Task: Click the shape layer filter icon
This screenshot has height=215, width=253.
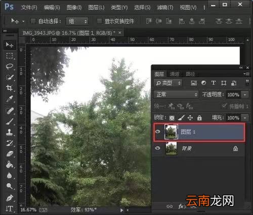Action: (x=224, y=83)
